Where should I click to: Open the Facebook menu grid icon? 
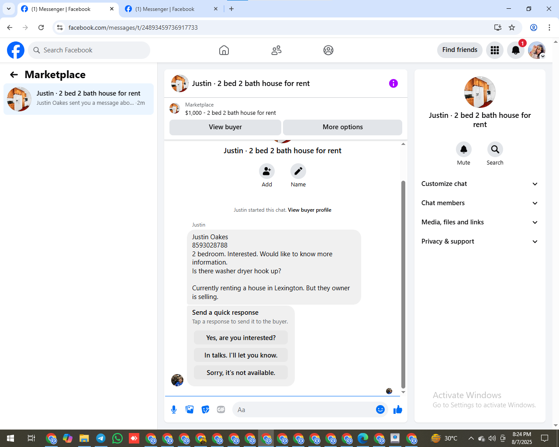495,50
